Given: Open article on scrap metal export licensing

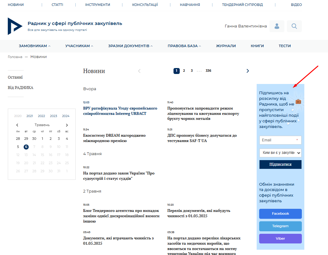Looking at the screenshot, I should coord(203,113).
